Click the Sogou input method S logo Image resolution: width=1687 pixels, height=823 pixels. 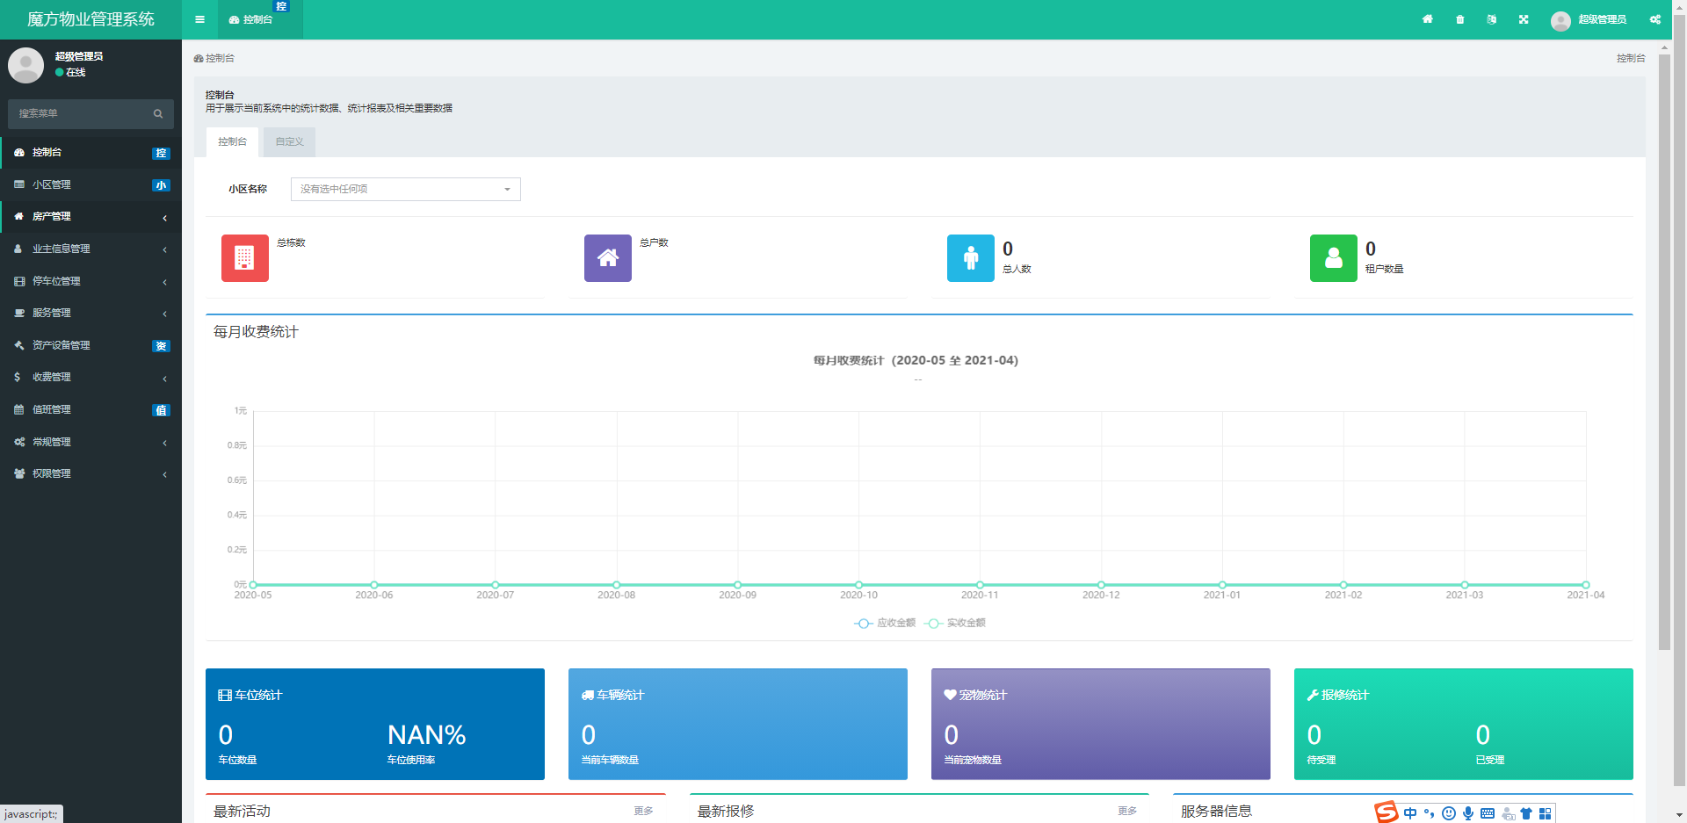tap(1387, 812)
